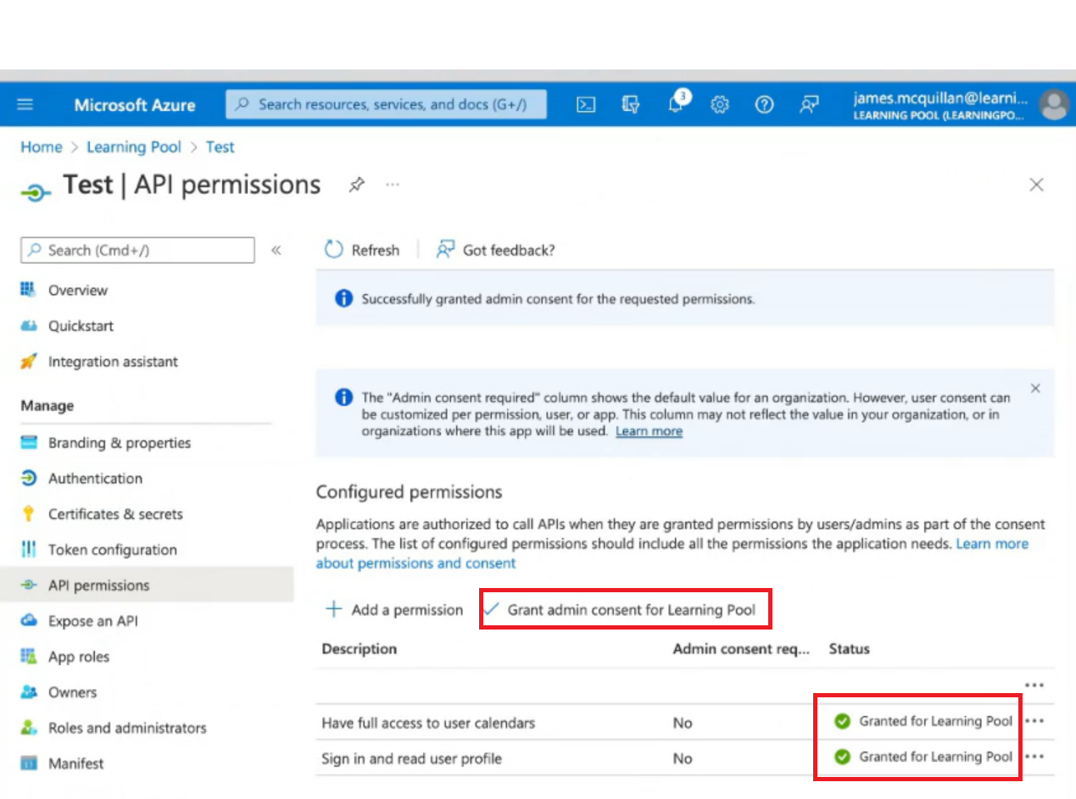Open ellipsis menu on the API group row
This screenshot has width=1076, height=799.
pos(1034,685)
